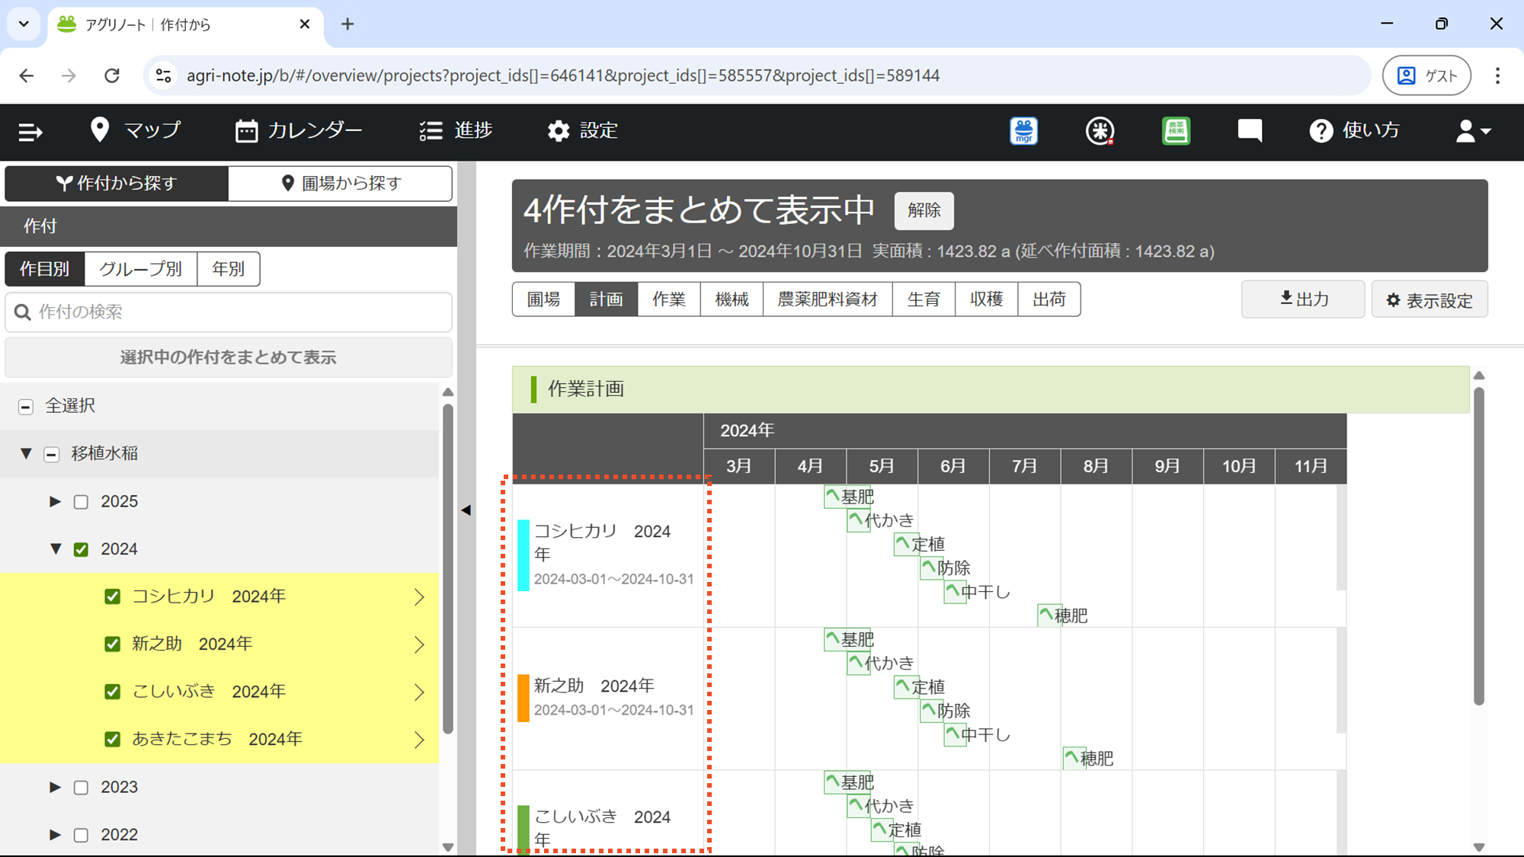
Task: Toggle the 全選択 select-all checkbox
Action: pyautogui.click(x=26, y=407)
